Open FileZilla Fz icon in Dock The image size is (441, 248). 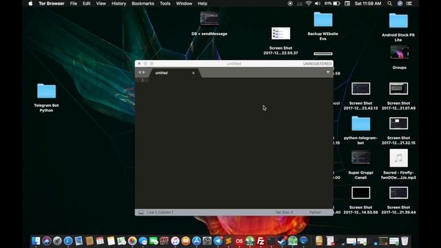point(260,241)
